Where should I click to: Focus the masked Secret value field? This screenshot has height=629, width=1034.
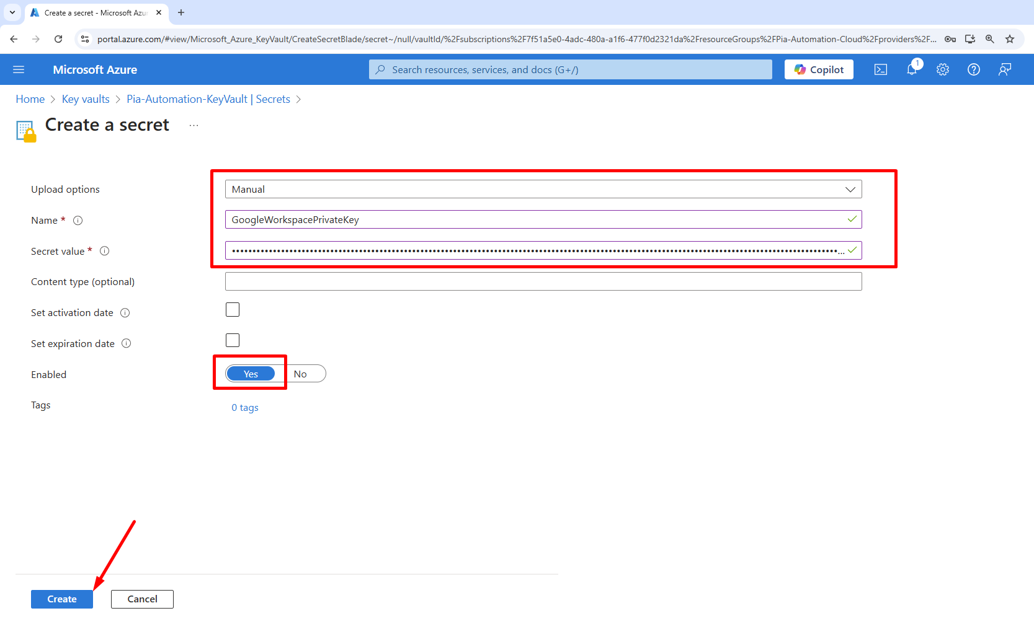point(543,250)
